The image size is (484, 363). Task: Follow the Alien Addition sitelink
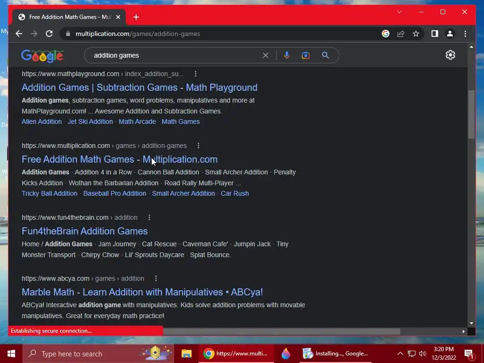[x=42, y=121]
